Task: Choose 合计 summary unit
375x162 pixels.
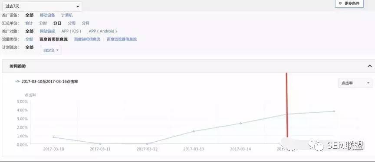Action: [29, 23]
